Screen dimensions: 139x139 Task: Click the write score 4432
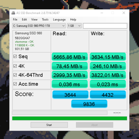tap(108, 95)
